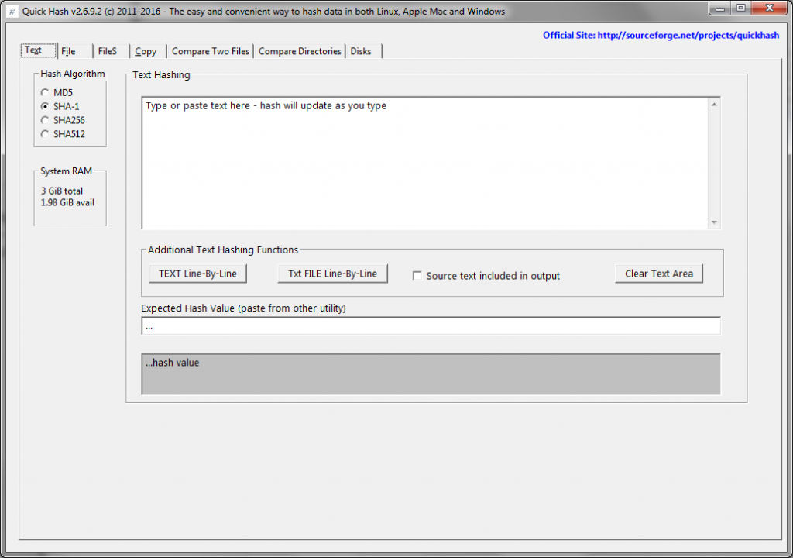Click the Expected Hash Value input field
Screen dimensions: 793x558
tap(431, 325)
